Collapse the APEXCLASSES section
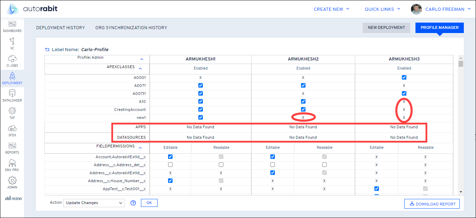Screen dimensions: 476x218 141,68
